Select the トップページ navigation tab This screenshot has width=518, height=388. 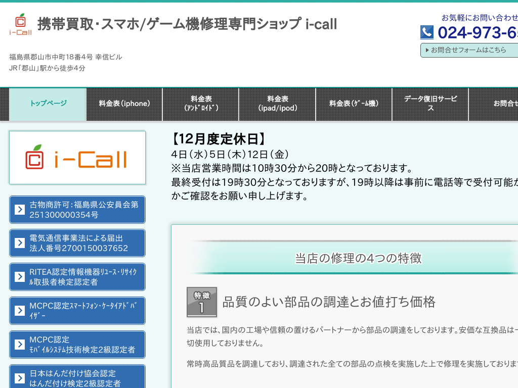(48, 104)
